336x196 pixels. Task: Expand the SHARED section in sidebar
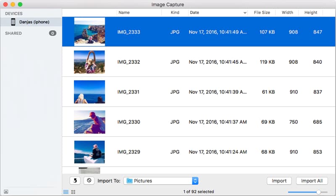click(x=13, y=33)
